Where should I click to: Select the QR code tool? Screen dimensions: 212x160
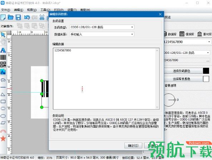[x=3, y=64]
